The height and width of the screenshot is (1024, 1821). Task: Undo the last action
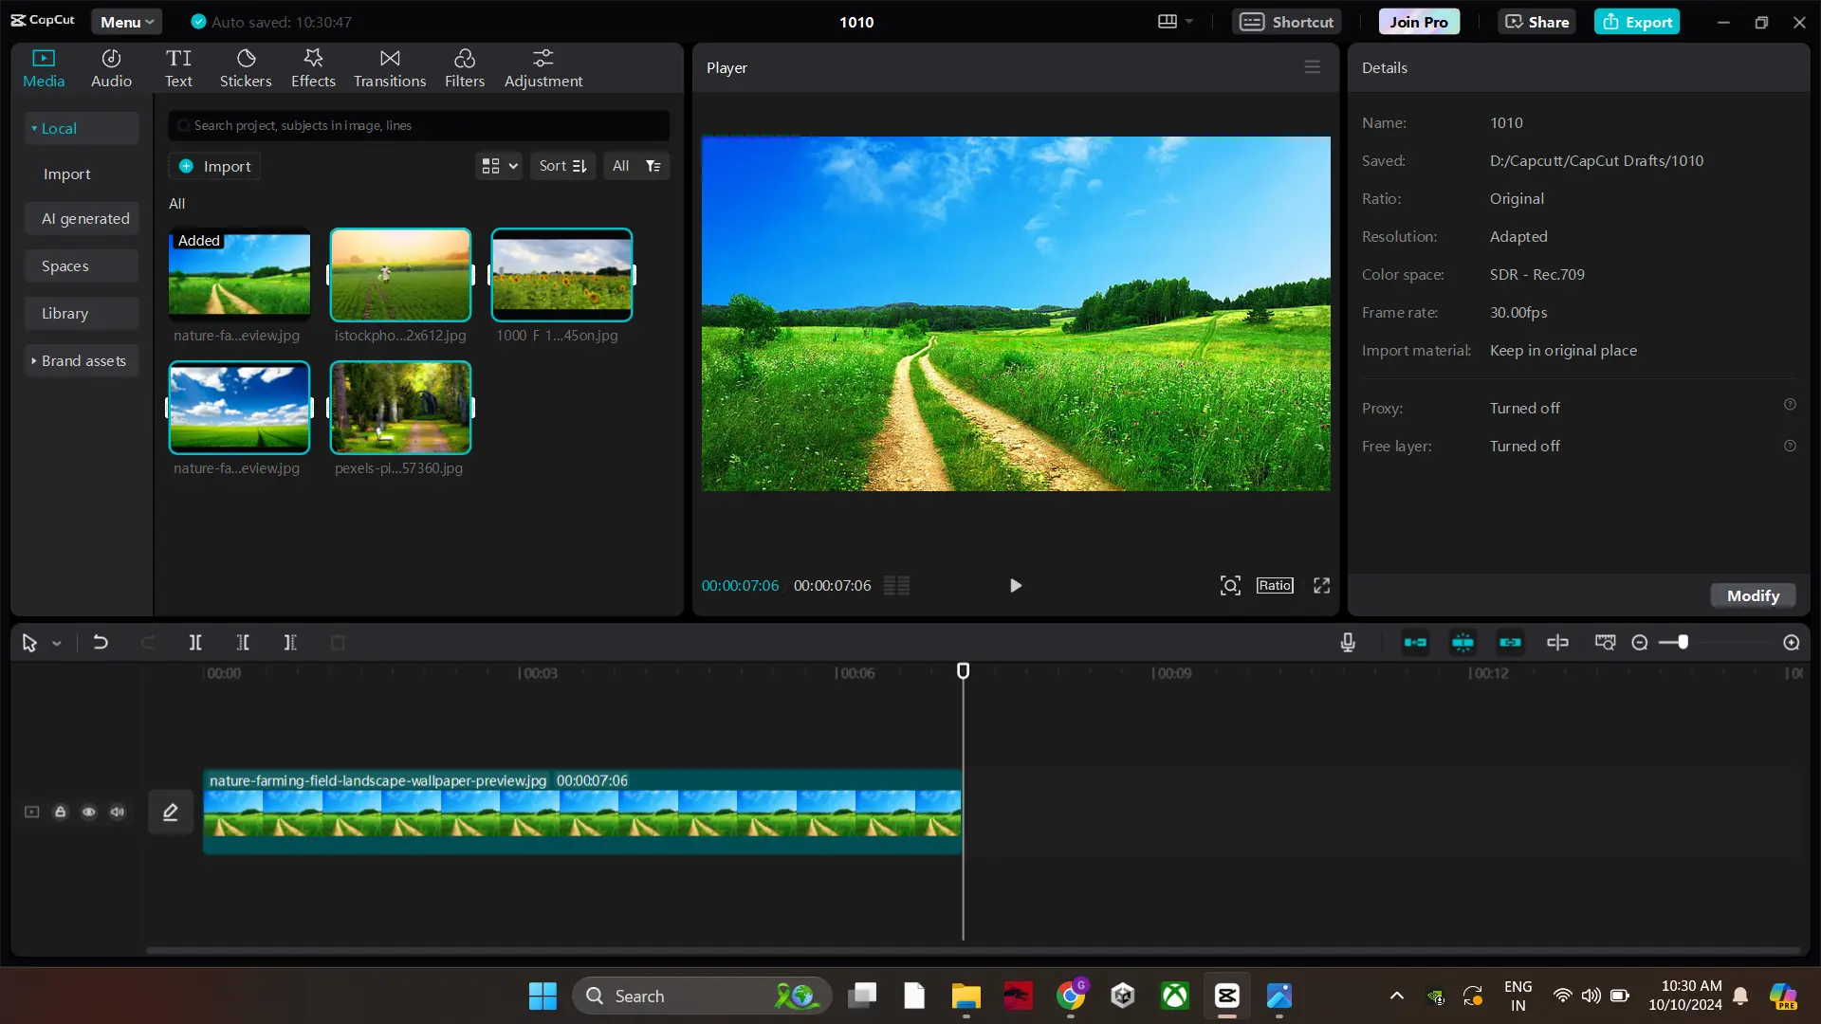click(x=101, y=643)
